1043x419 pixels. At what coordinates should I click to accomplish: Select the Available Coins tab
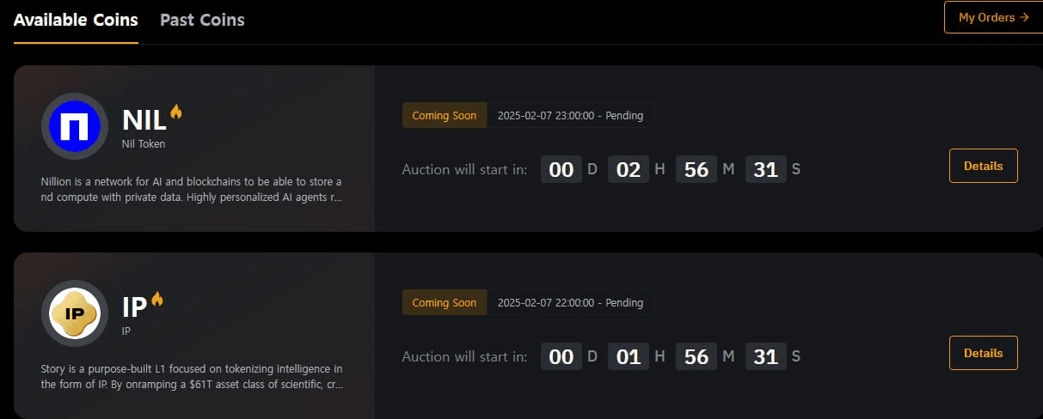[76, 20]
